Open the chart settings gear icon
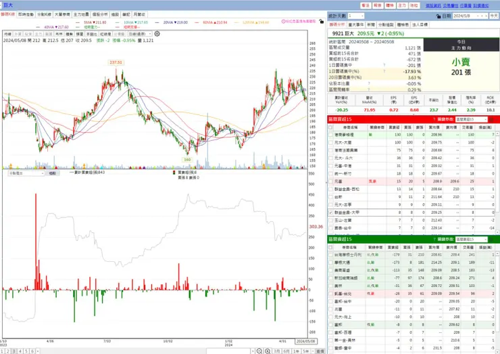The height and width of the screenshot is (354, 500). coord(157,34)
